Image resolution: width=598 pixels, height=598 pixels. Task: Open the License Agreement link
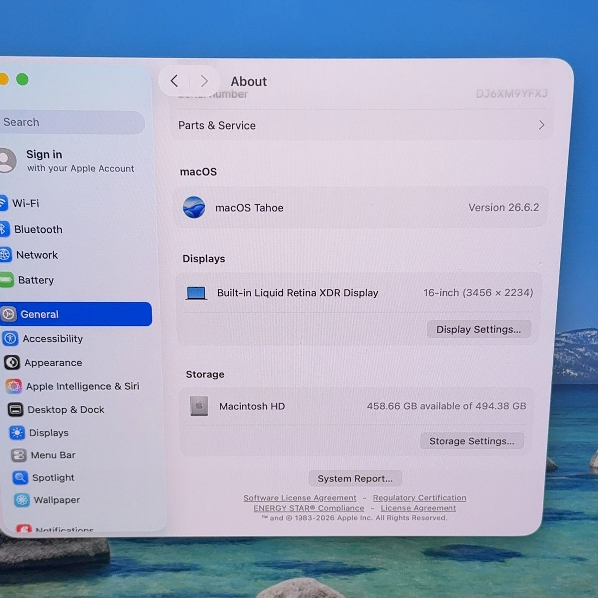click(x=418, y=508)
